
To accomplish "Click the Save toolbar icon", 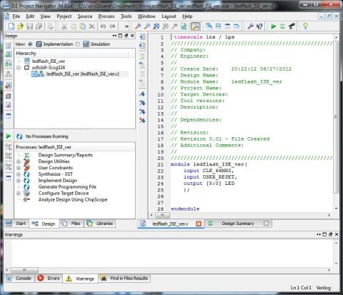I will click(30, 26).
